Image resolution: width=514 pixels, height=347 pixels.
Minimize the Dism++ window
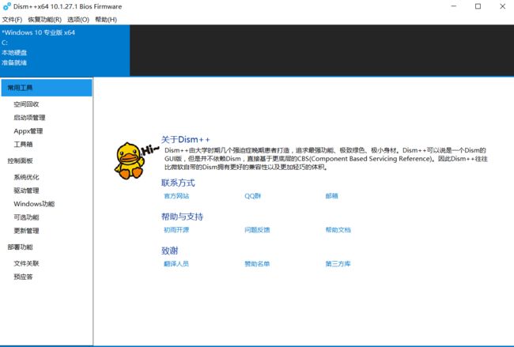(454, 6)
